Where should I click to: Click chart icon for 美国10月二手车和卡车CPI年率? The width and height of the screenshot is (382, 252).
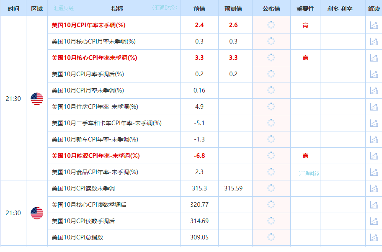coord(373,123)
